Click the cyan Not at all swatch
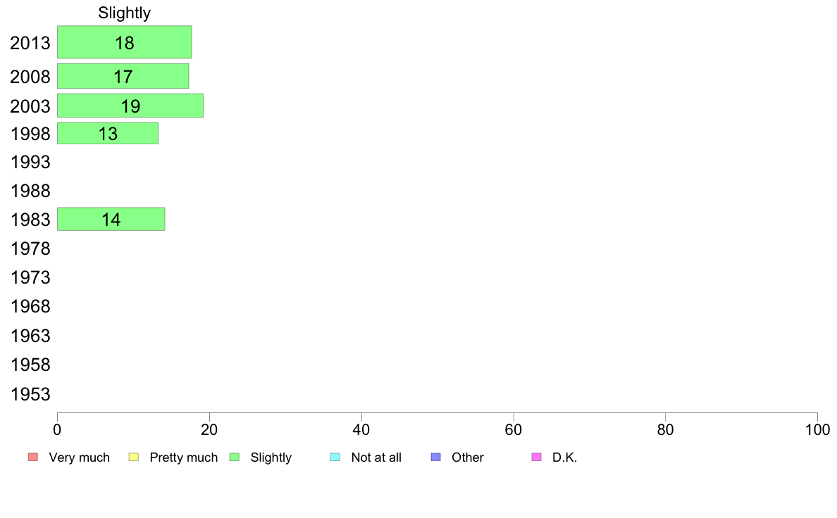Viewport: 837px width, 518px height. coord(335,457)
